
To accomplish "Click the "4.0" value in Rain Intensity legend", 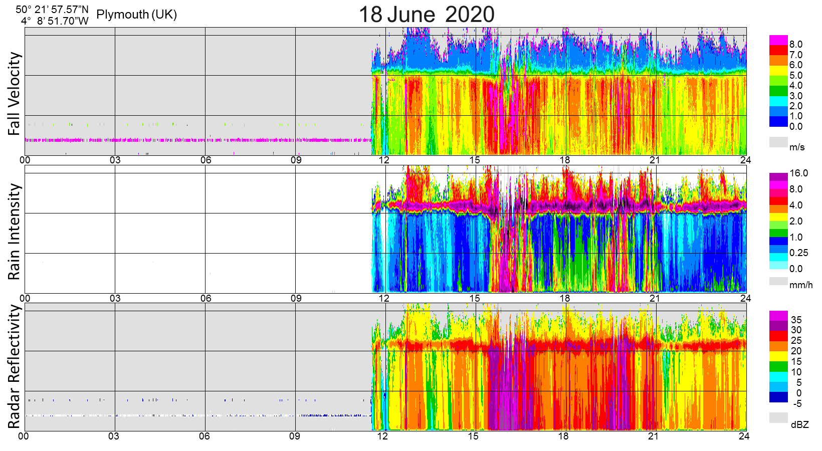I will coord(796,205).
